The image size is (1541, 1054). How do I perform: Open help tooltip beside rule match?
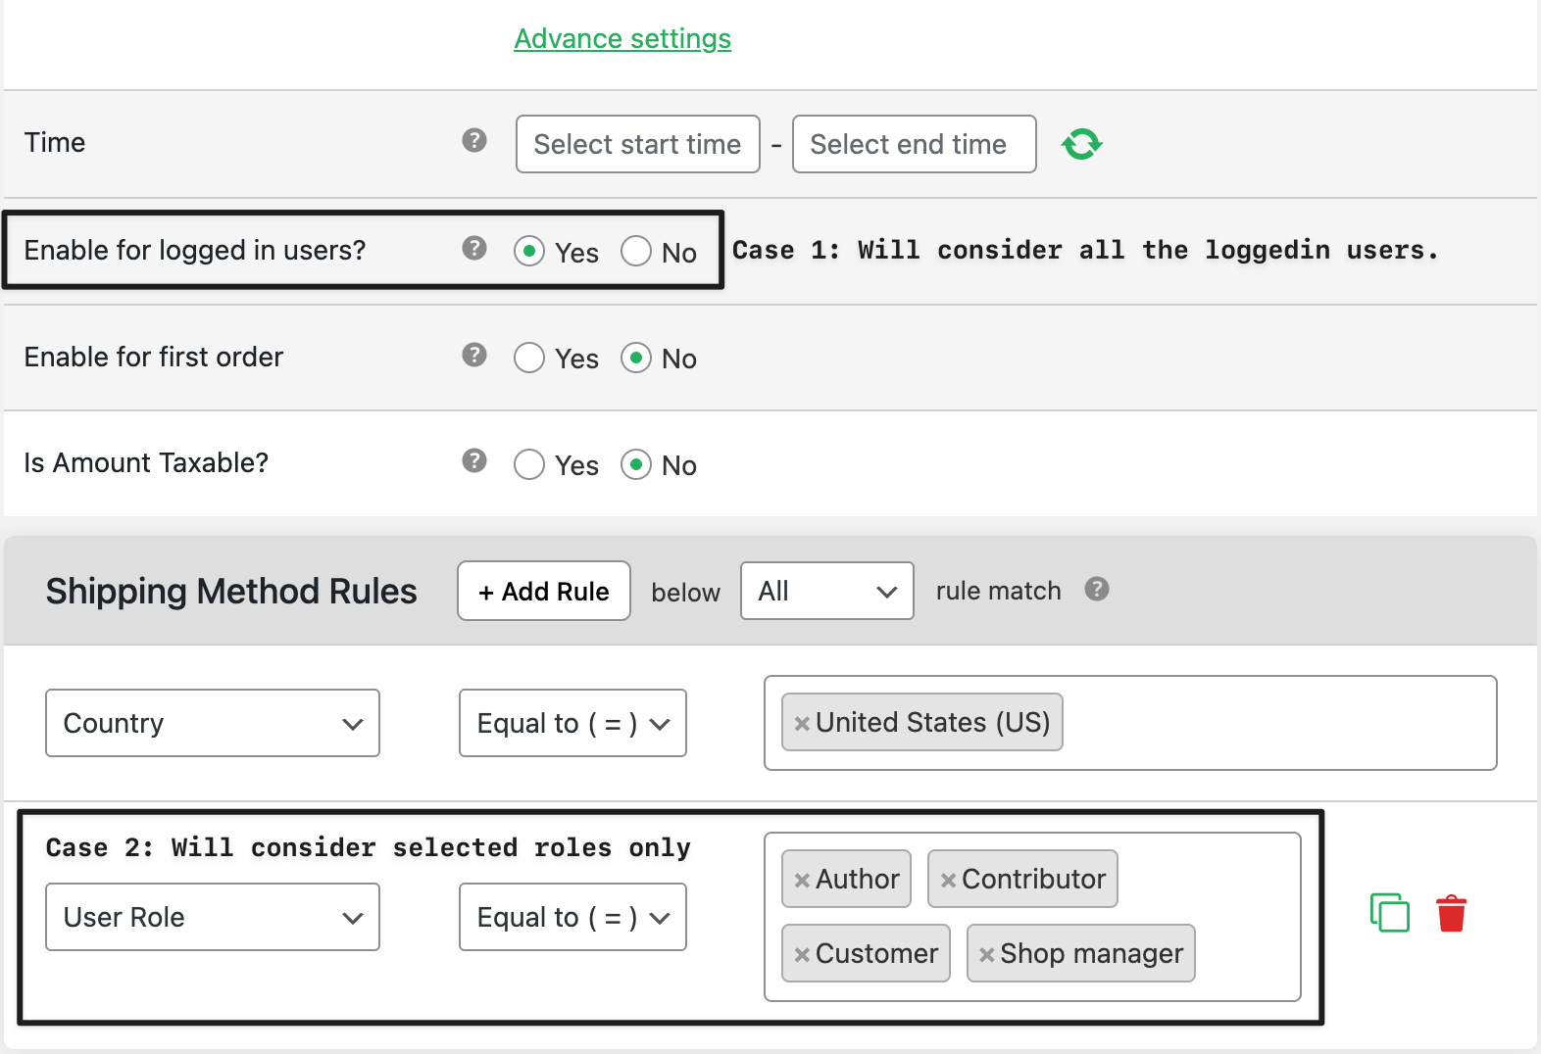point(1097,590)
